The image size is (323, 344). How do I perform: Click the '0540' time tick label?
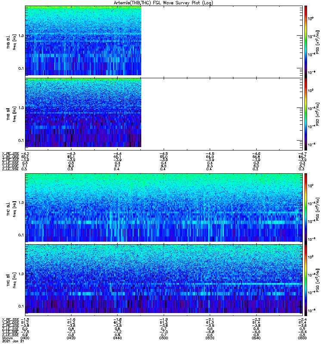256,338
